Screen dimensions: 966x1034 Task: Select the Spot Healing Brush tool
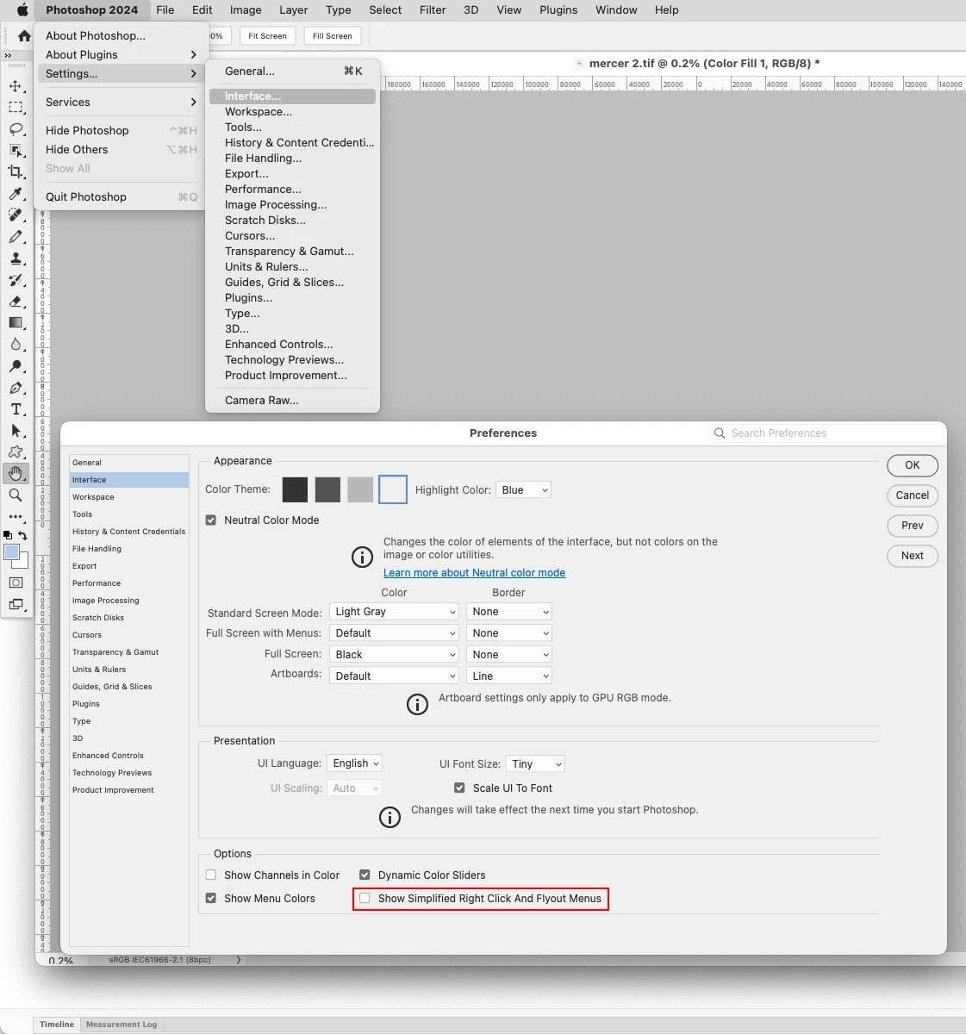16,215
